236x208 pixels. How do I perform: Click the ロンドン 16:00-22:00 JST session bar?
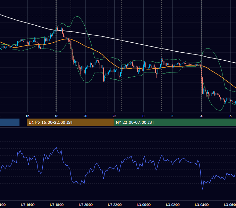point(70,122)
